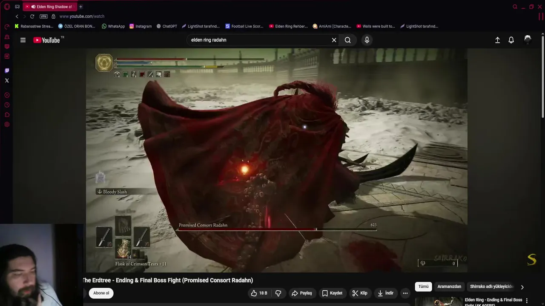
Task: Open the GX Corner gamepad icon
Action: (17, 6)
